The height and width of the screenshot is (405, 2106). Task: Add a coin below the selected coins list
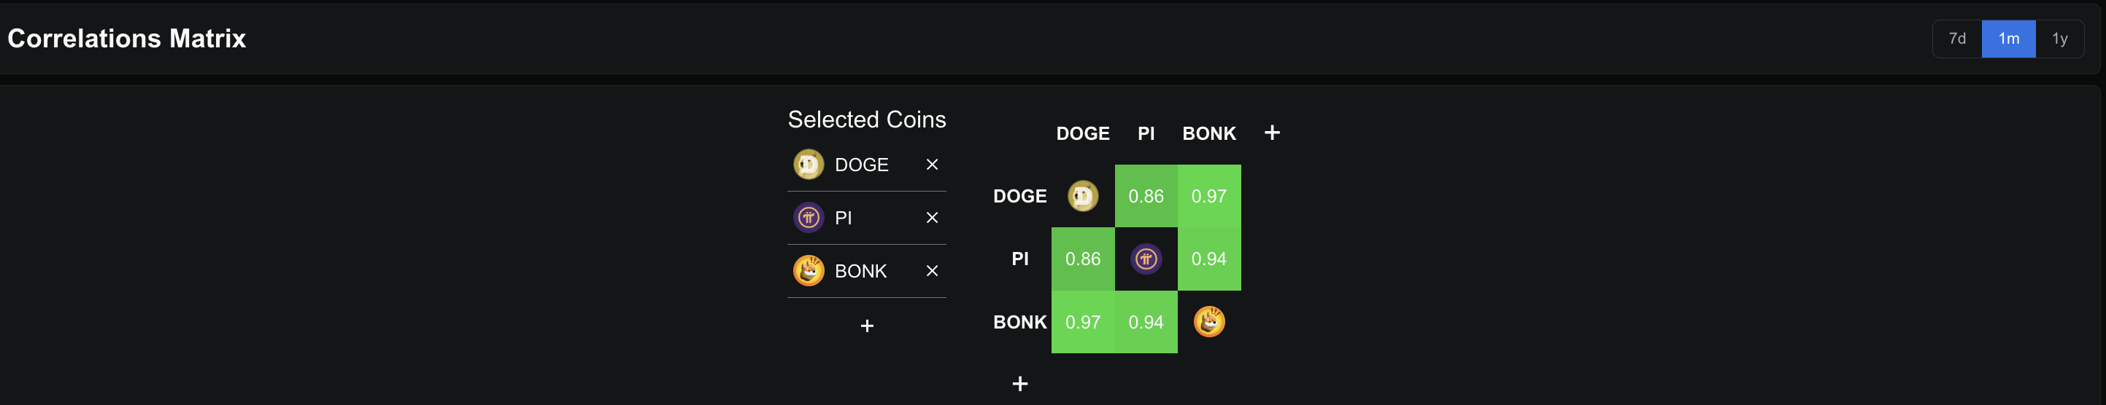(x=867, y=326)
